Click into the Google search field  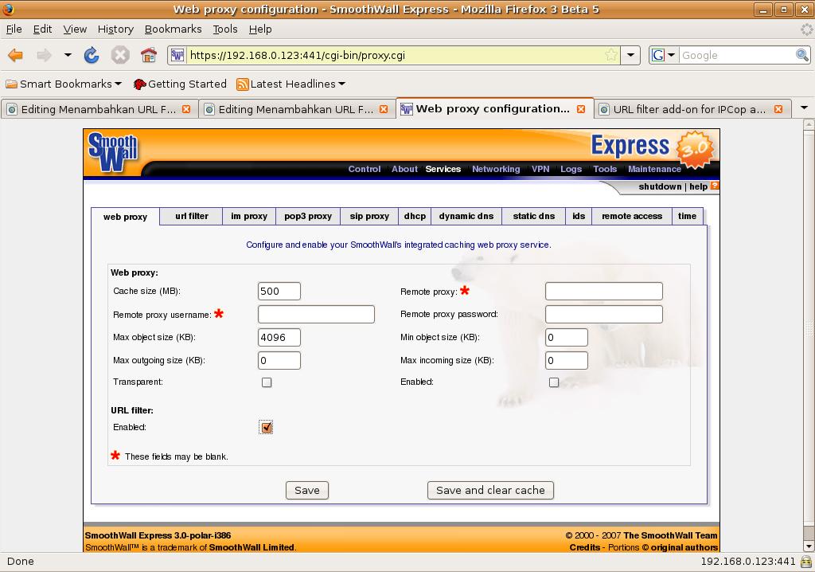[x=738, y=55]
